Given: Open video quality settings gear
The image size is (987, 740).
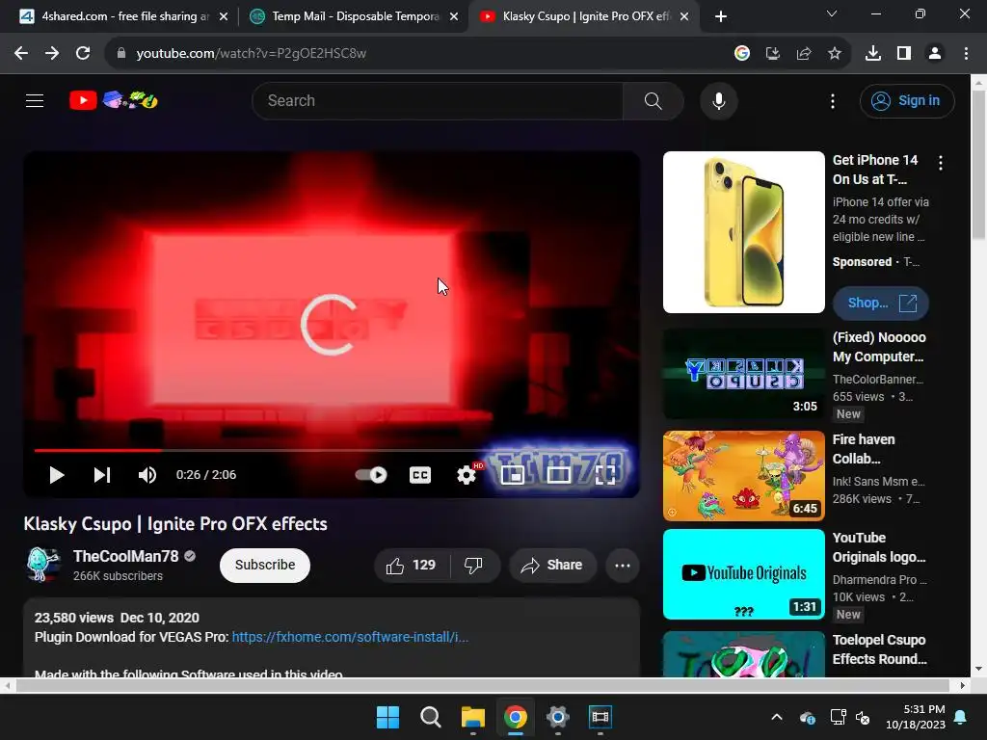Looking at the screenshot, I should pos(467,475).
